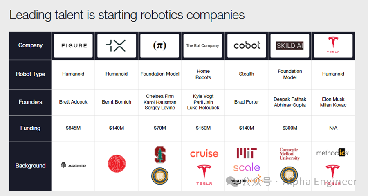
Task: Select the Robot Type row header
Action: pyautogui.click(x=30, y=74)
